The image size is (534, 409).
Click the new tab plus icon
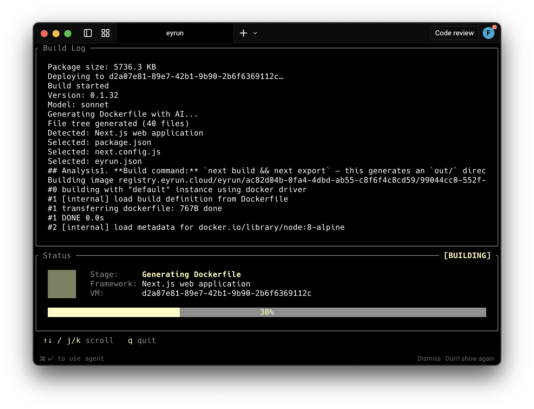tap(243, 33)
